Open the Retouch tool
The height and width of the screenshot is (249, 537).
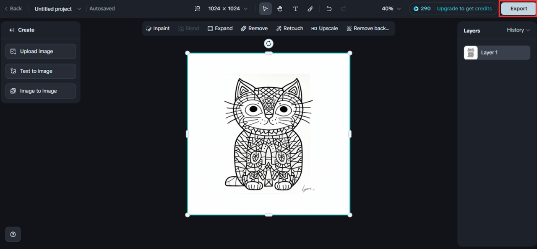(x=289, y=28)
